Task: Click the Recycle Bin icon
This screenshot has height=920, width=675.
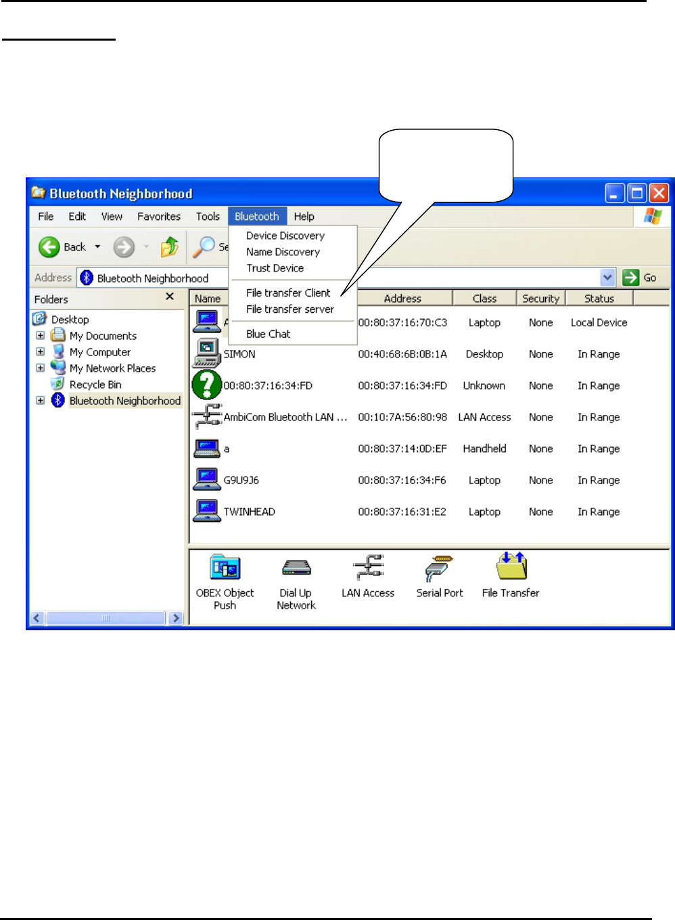Action: [x=58, y=384]
